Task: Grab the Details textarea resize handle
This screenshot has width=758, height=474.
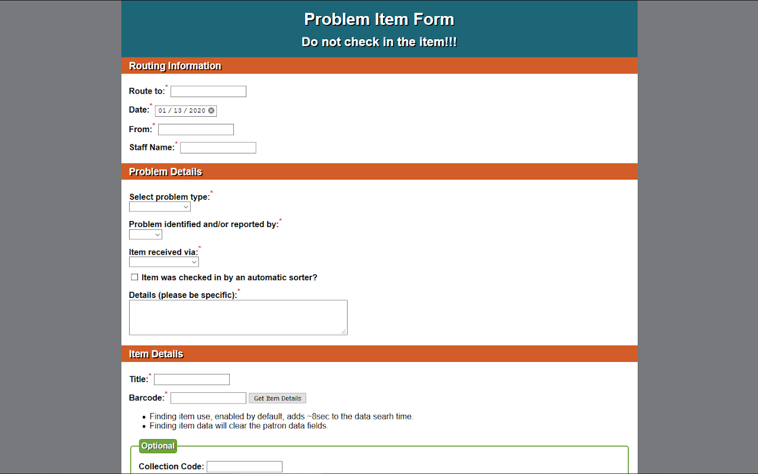Action: point(343,332)
